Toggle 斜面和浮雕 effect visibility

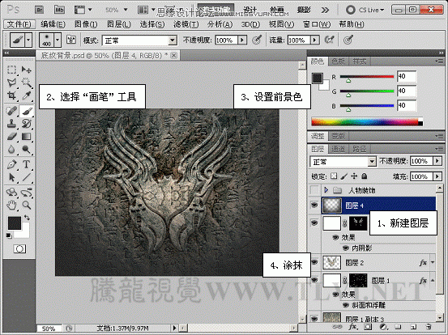[346, 305]
